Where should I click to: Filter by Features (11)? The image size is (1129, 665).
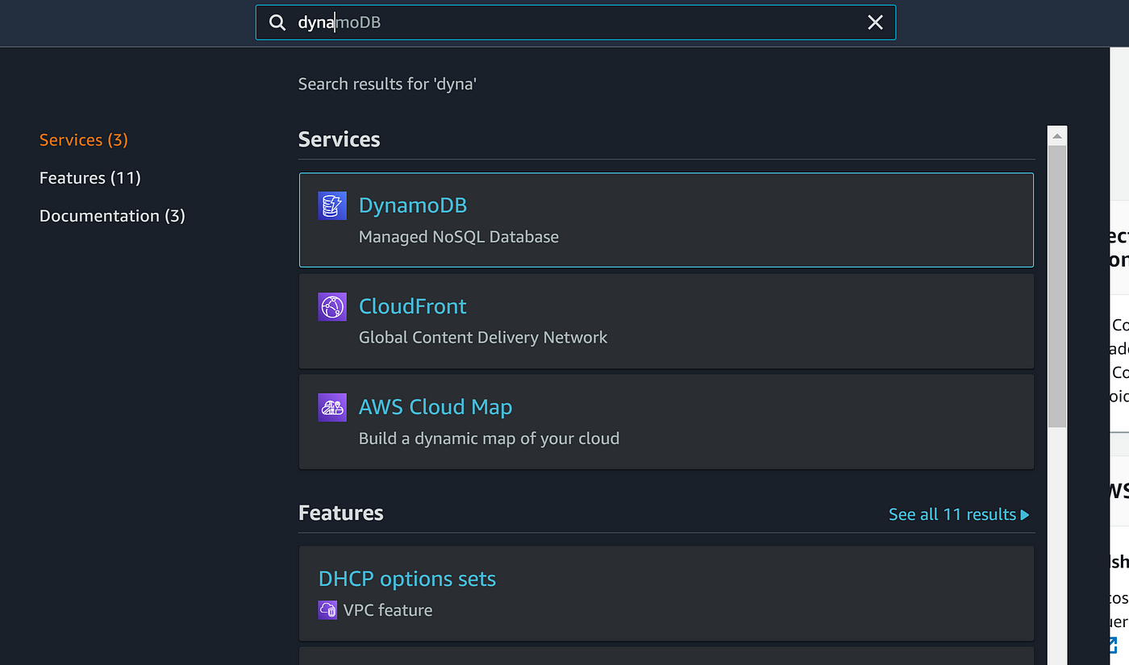[90, 177]
